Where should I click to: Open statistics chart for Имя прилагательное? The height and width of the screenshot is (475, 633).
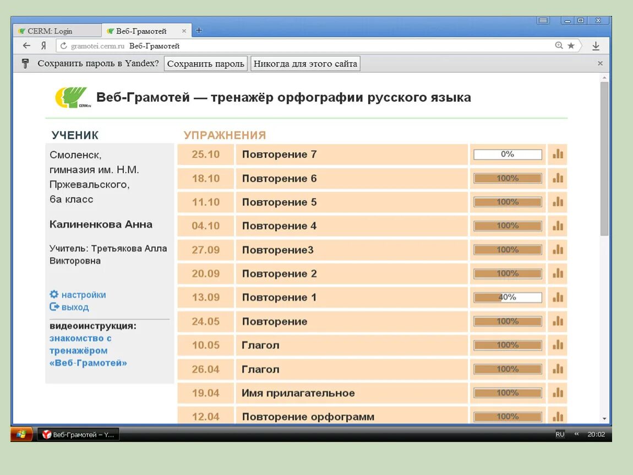click(558, 393)
